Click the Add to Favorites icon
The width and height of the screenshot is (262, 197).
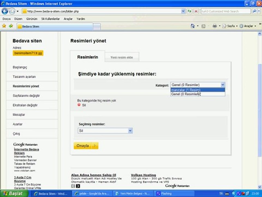[x=11, y=26]
